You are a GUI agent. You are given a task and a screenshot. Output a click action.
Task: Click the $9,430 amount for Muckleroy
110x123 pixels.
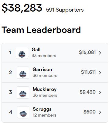tap(87, 92)
